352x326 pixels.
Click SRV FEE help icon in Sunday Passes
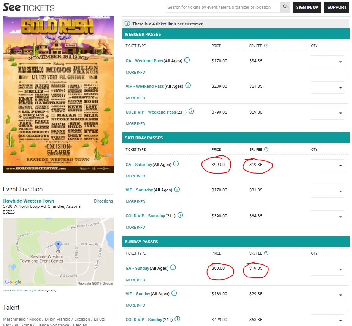[266, 253]
